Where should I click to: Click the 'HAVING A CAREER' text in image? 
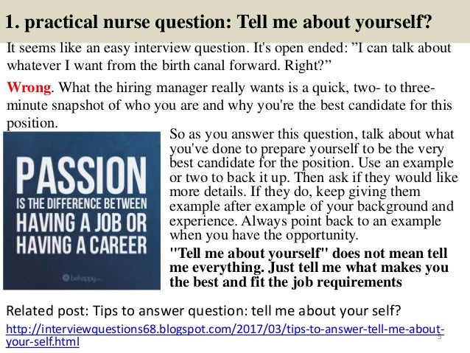pyautogui.click(x=82, y=245)
